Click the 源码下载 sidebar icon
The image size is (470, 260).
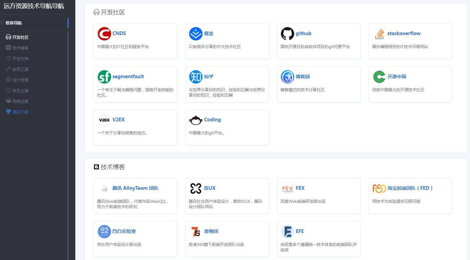click(8, 112)
